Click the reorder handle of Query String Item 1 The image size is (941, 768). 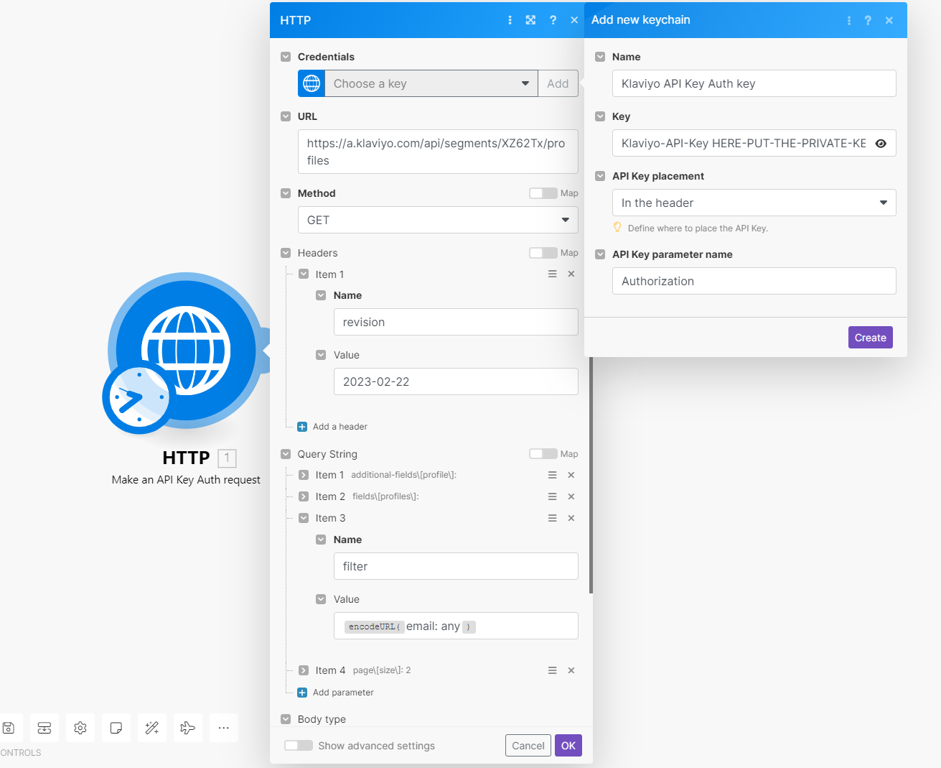553,475
